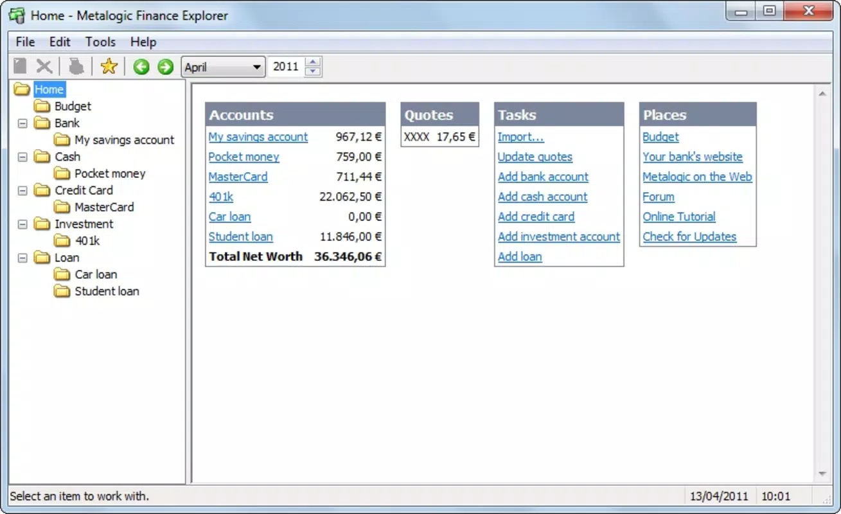Click the Import… task link

point(521,137)
